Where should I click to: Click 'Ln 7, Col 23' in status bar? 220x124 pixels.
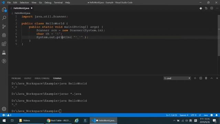tap(172, 115)
